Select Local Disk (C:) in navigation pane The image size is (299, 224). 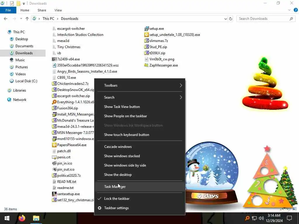(26, 81)
